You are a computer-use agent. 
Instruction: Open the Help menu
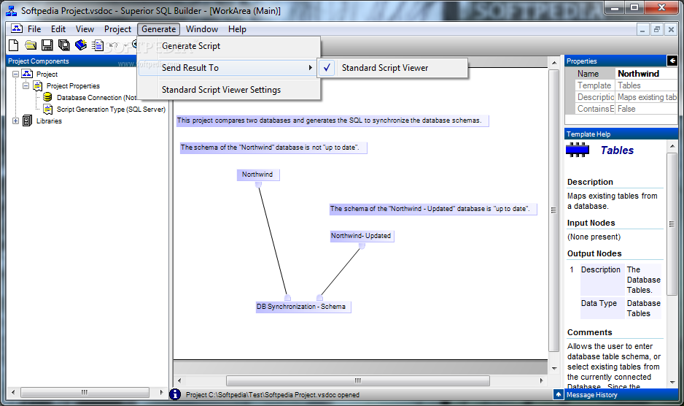[x=237, y=29]
